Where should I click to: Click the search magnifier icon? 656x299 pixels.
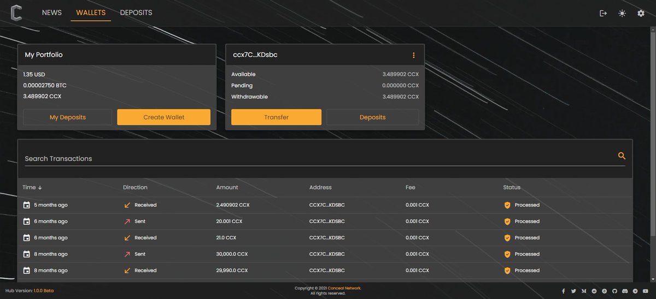622,156
